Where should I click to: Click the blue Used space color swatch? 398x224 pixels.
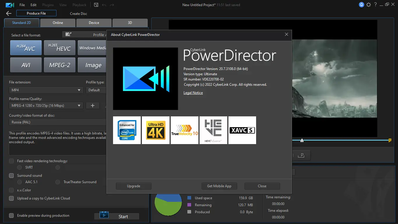189,198
